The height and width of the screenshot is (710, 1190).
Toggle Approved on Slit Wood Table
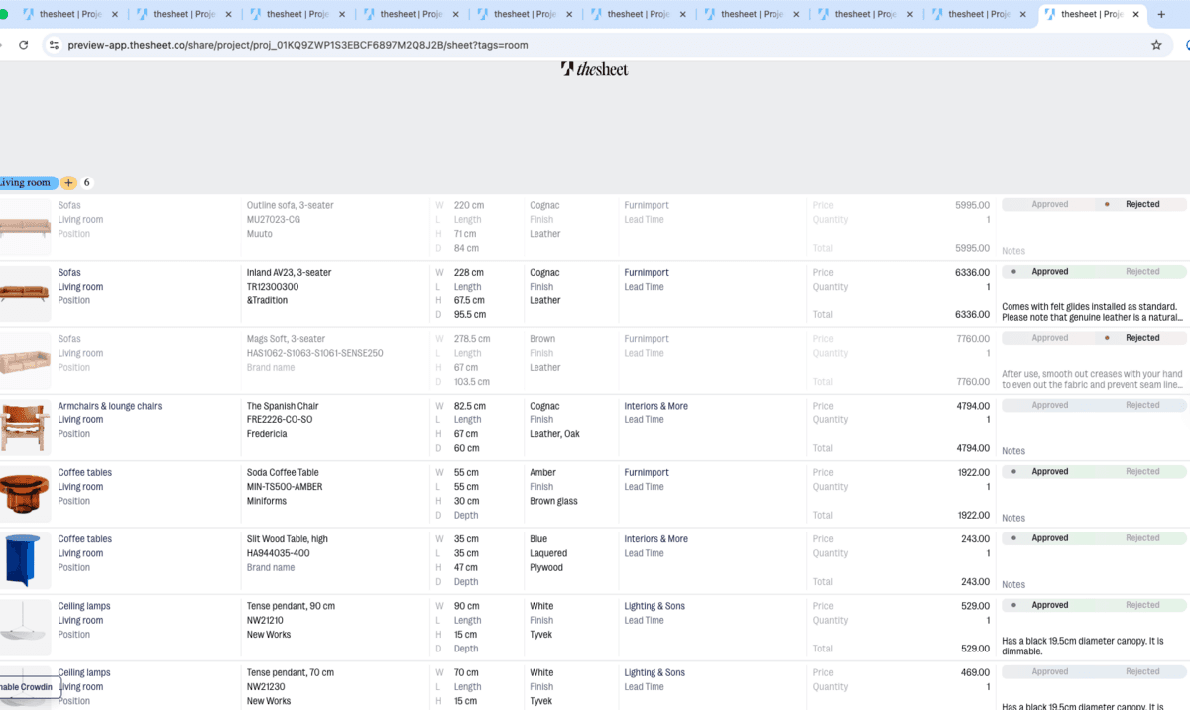point(1049,538)
